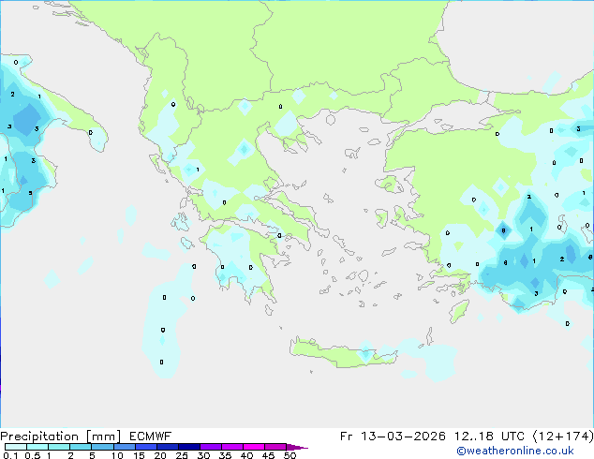
Task: Click the 30–35 mm purple legend swatch
Action: tap(211, 447)
